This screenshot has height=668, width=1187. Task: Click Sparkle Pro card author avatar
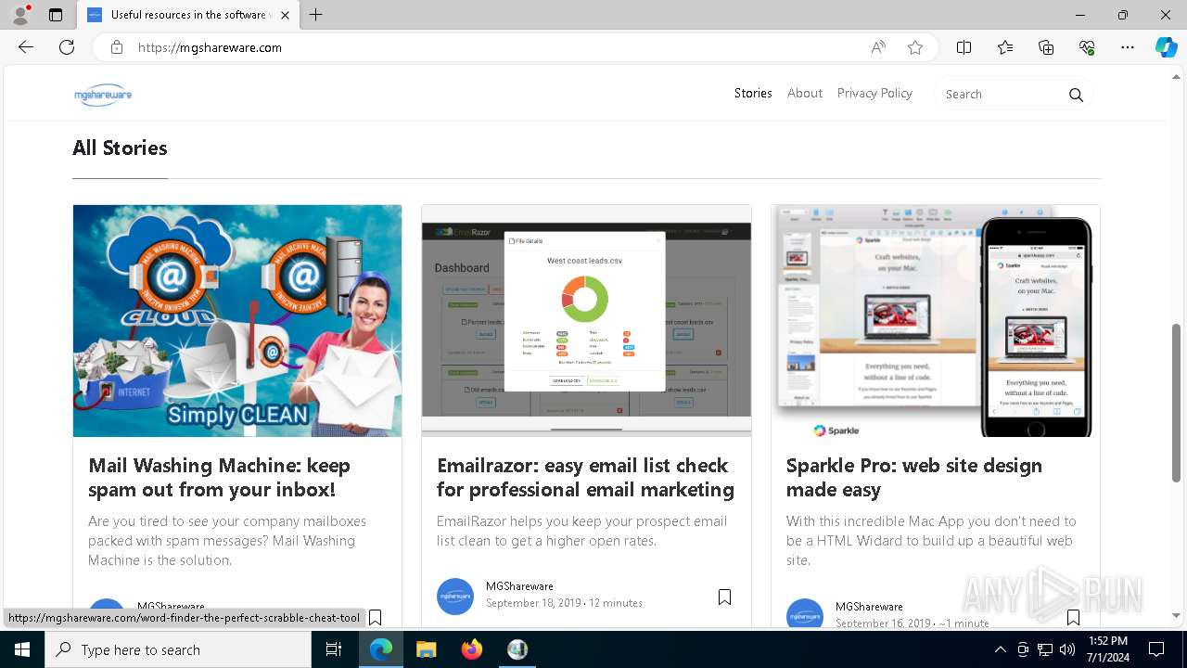805,613
